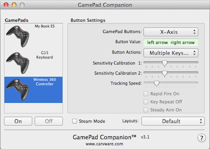Open the Button Actions Multiple Keys dropdown

pos(171,53)
